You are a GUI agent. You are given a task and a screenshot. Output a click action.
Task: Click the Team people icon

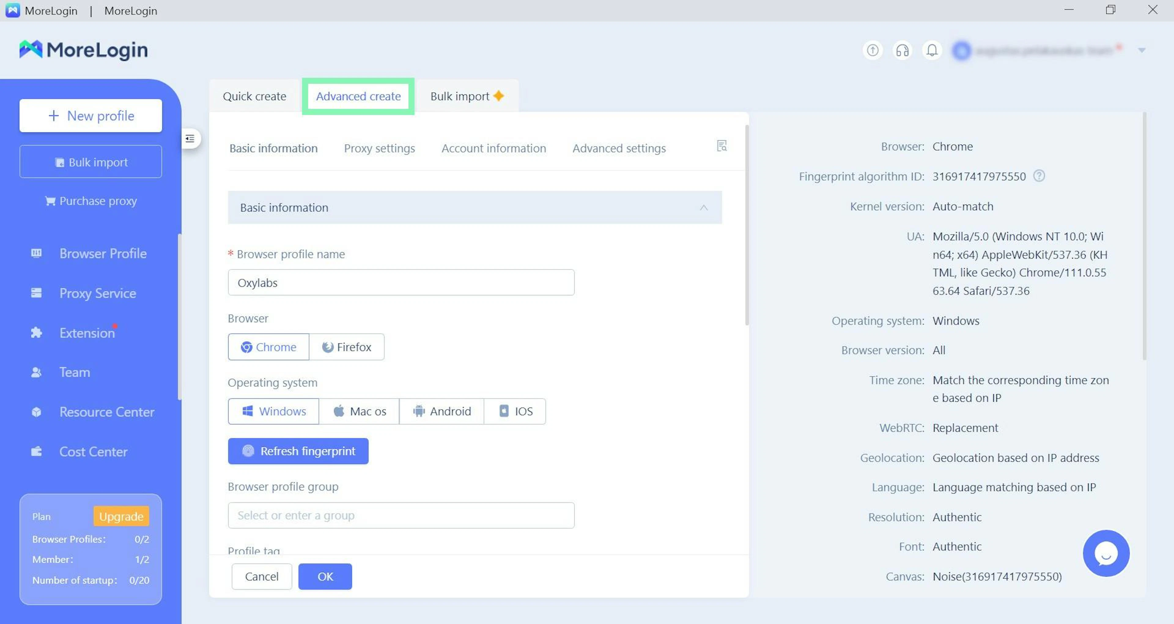[36, 373]
